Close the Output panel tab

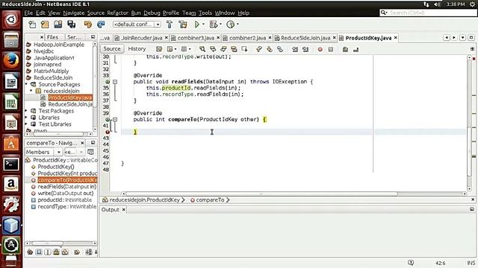pyautogui.click(x=124, y=210)
